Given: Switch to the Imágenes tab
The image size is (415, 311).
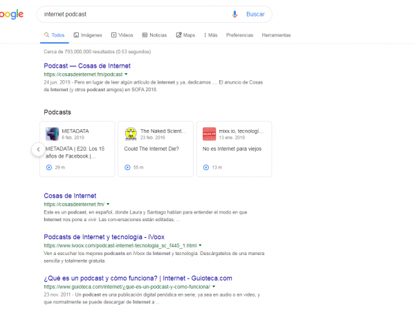Looking at the screenshot, I should point(88,35).
